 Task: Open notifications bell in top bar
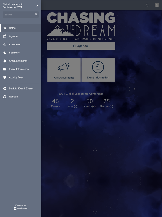coord(147,5)
